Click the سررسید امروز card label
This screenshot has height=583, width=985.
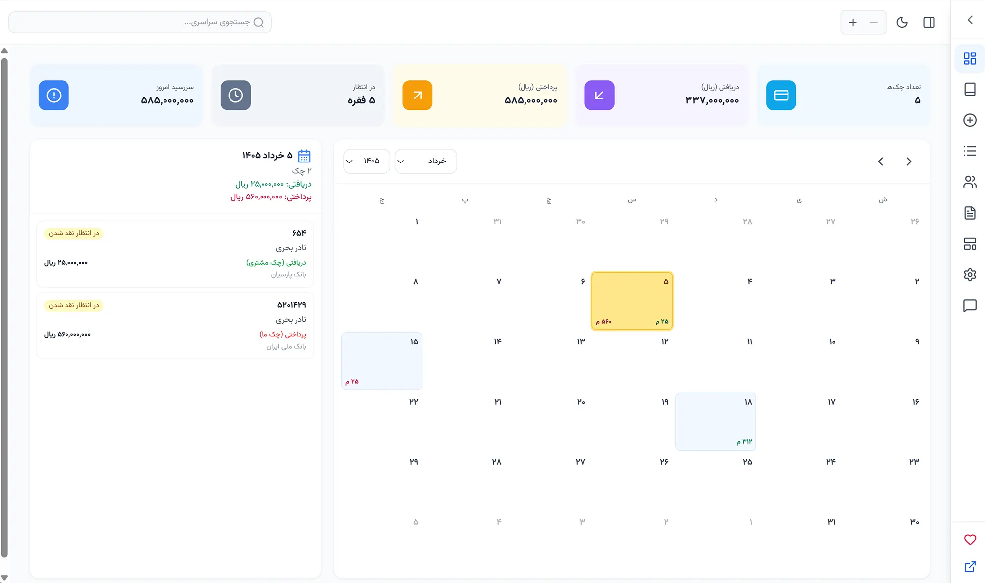tap(175, 87)
